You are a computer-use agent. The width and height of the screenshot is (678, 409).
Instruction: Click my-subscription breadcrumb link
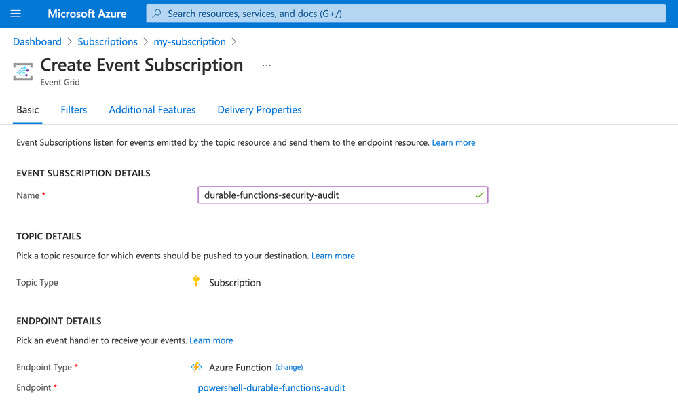(190, 42)
